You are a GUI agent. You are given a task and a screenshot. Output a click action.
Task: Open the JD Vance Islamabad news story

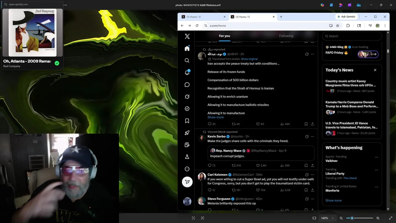click(x=352, y=128)
